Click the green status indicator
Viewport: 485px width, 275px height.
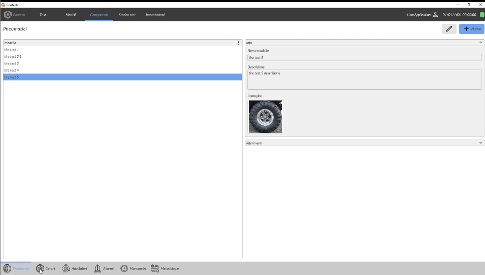click(x=481, y=15)
